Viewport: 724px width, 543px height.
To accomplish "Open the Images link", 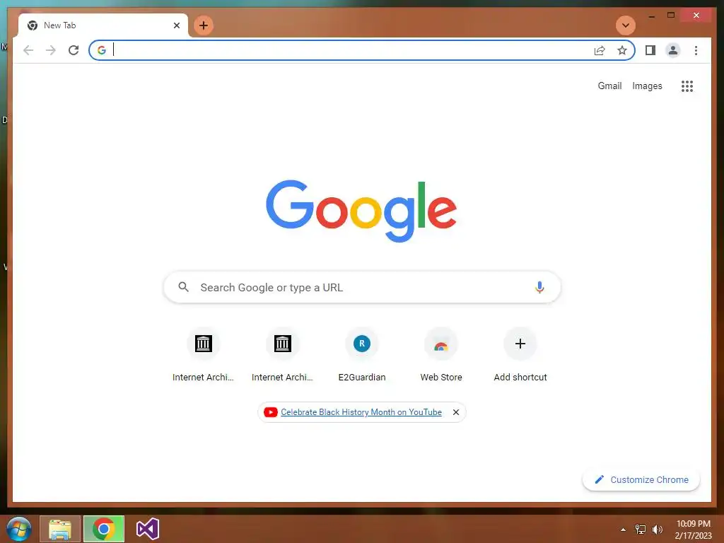I will [647, 86].
